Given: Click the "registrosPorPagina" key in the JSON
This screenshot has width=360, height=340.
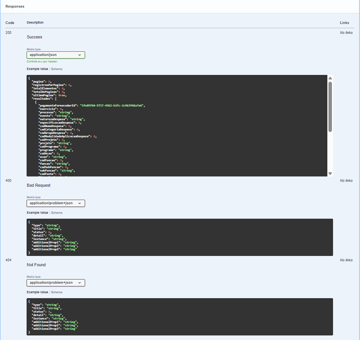Looking at the screenshot, I should click(48, 85).
